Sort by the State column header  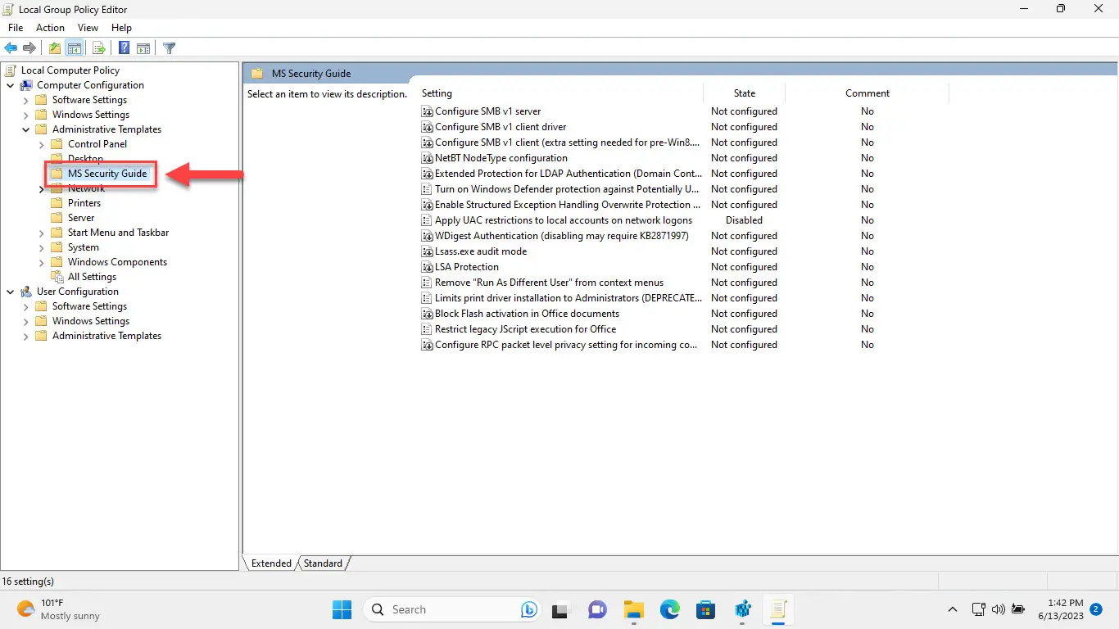pos(745,93)
